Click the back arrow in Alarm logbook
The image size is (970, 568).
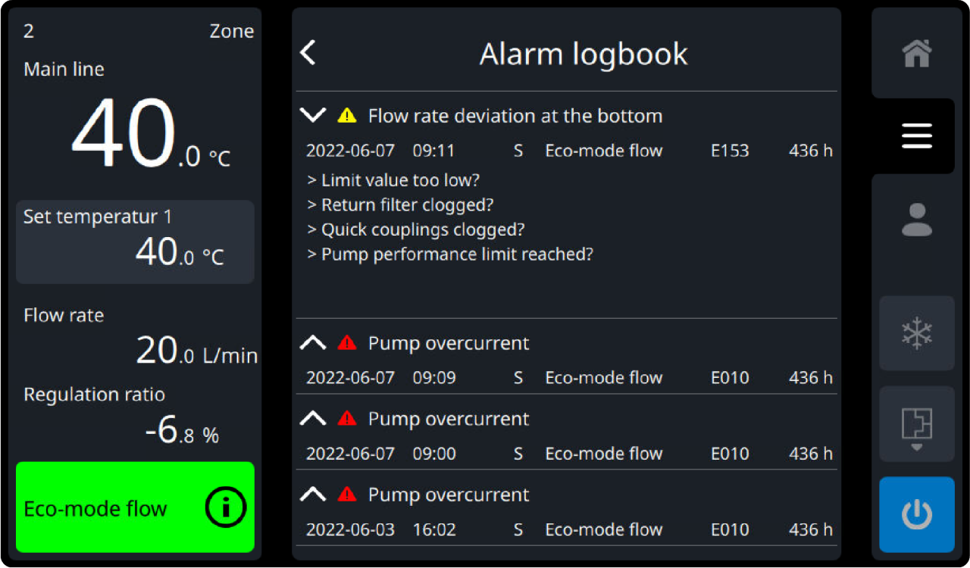(308, 54)
